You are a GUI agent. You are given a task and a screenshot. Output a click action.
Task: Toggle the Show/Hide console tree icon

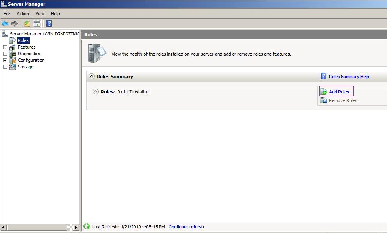(x=37, y=24)
